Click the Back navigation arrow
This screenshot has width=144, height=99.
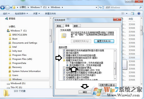coord(3,8)
